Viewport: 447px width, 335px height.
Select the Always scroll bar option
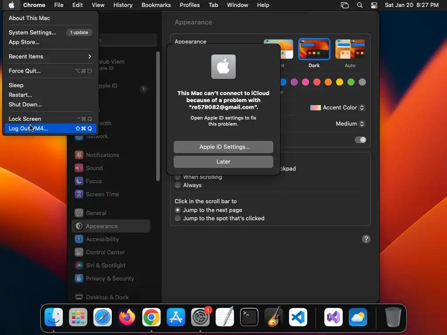(x=178, y=185)
